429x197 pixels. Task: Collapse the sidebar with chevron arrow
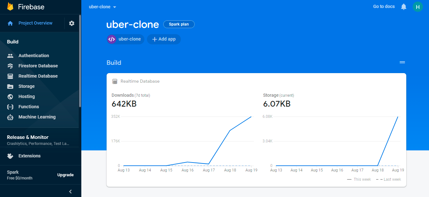pos(70,192)
